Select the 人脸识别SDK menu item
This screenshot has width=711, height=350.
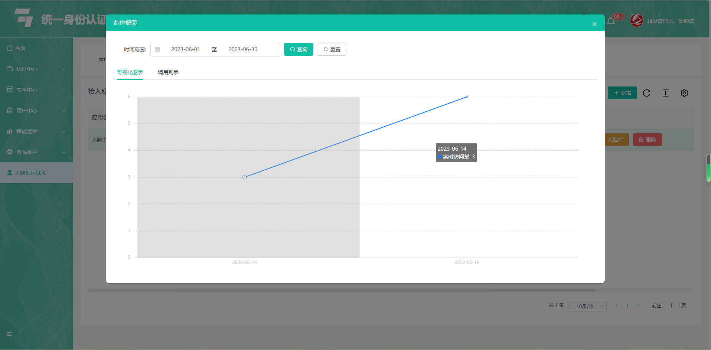36,173
